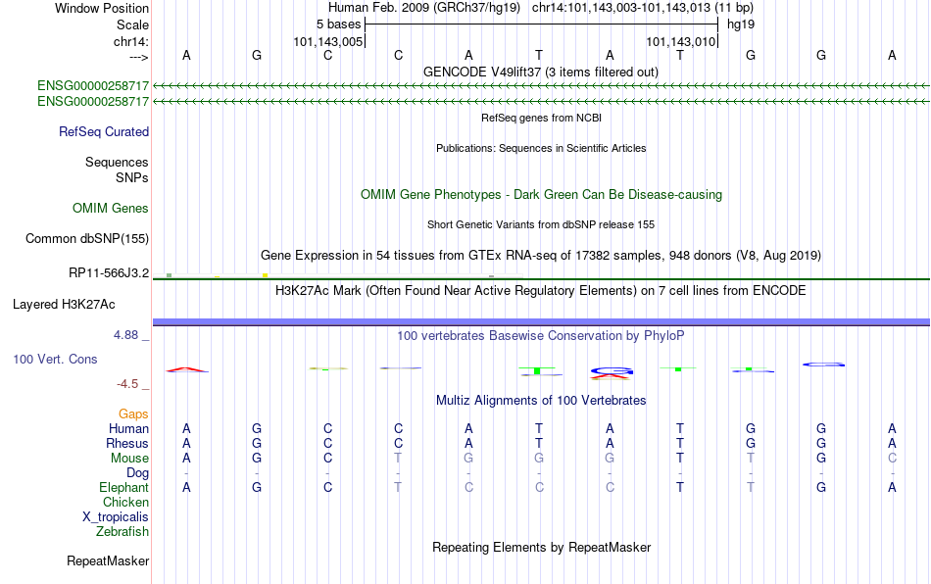Click the orange Gaps label

pos(133,414)
